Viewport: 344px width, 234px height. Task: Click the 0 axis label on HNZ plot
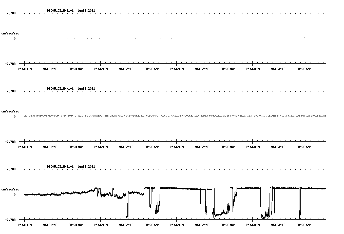pyautogui.click(x=15, y=194)
